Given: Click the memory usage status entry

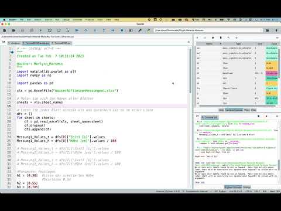Looking at the screenshot, I should coord(275,191).
